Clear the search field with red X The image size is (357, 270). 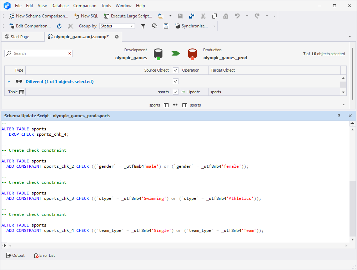click(70, 53)
